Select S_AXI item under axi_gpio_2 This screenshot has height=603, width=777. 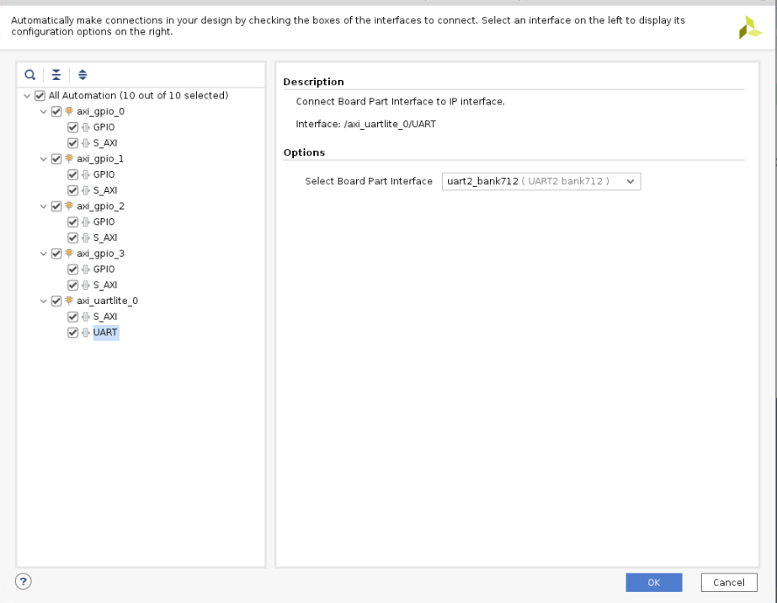tap(104, 238)
